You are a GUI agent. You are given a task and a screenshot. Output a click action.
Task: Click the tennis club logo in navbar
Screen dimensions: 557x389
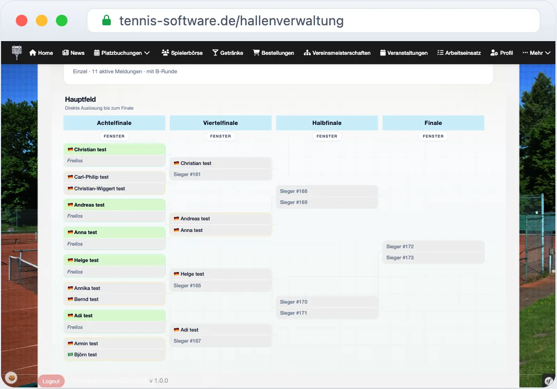click(17, 53)
